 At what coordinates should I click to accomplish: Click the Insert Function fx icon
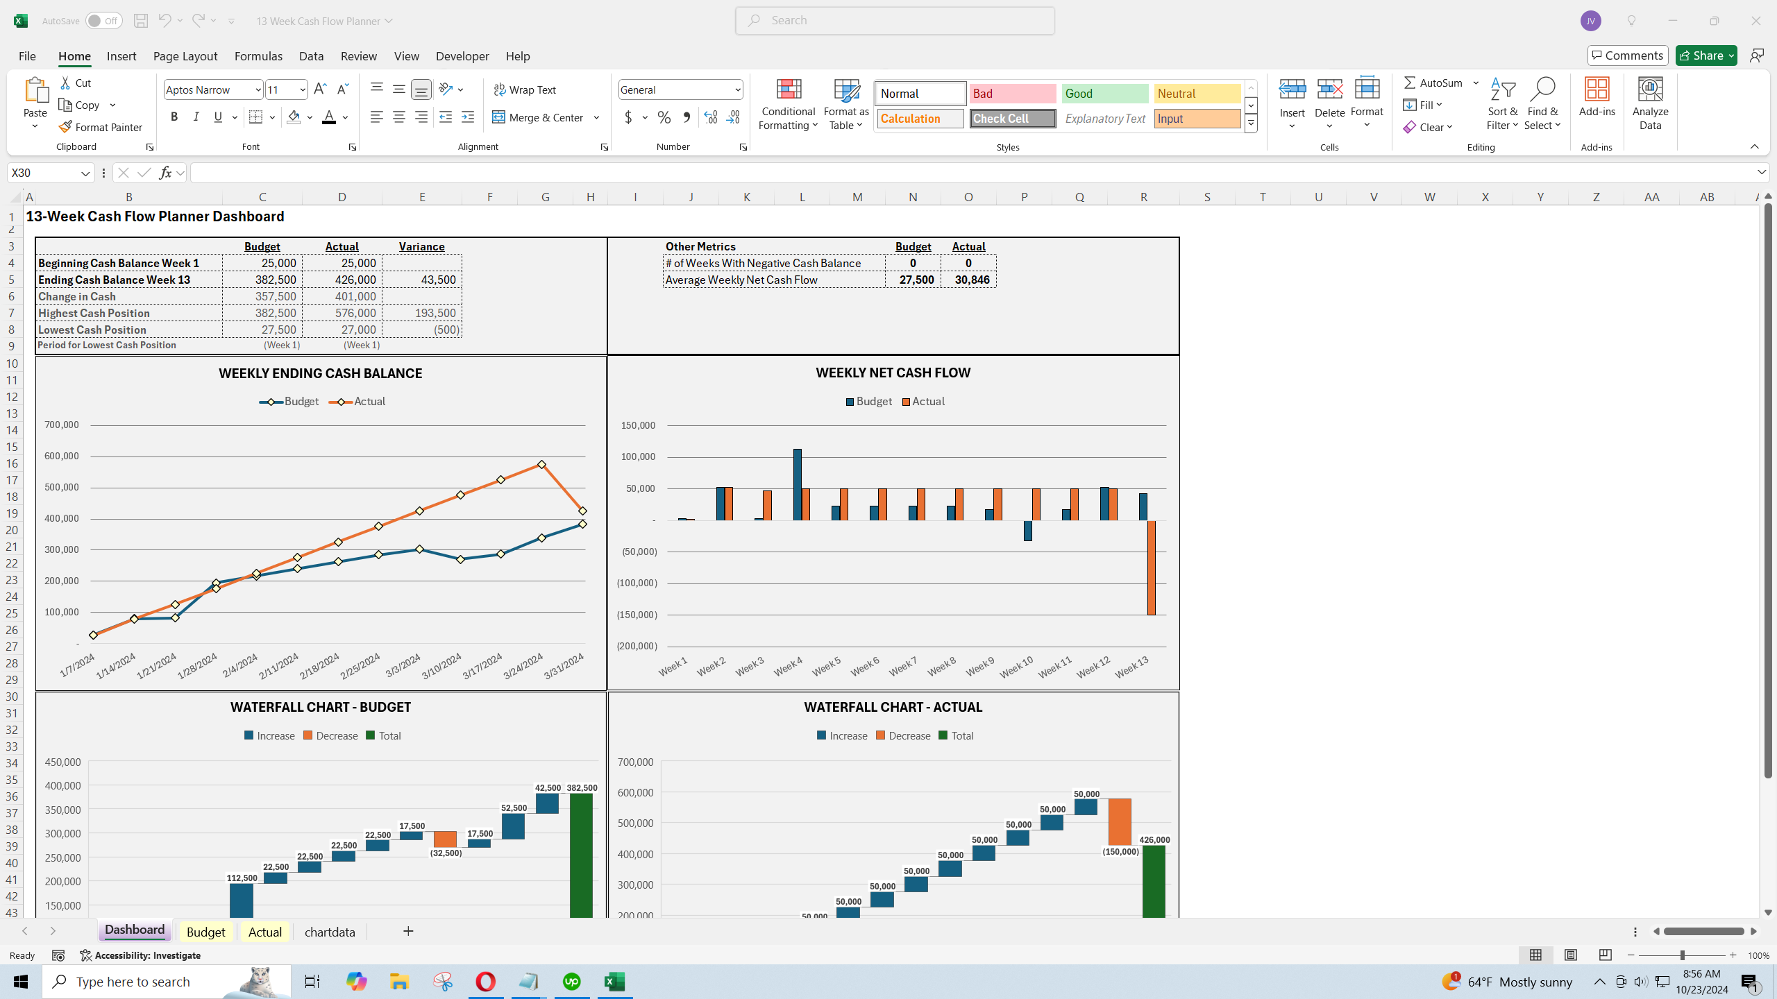(165, 173)
